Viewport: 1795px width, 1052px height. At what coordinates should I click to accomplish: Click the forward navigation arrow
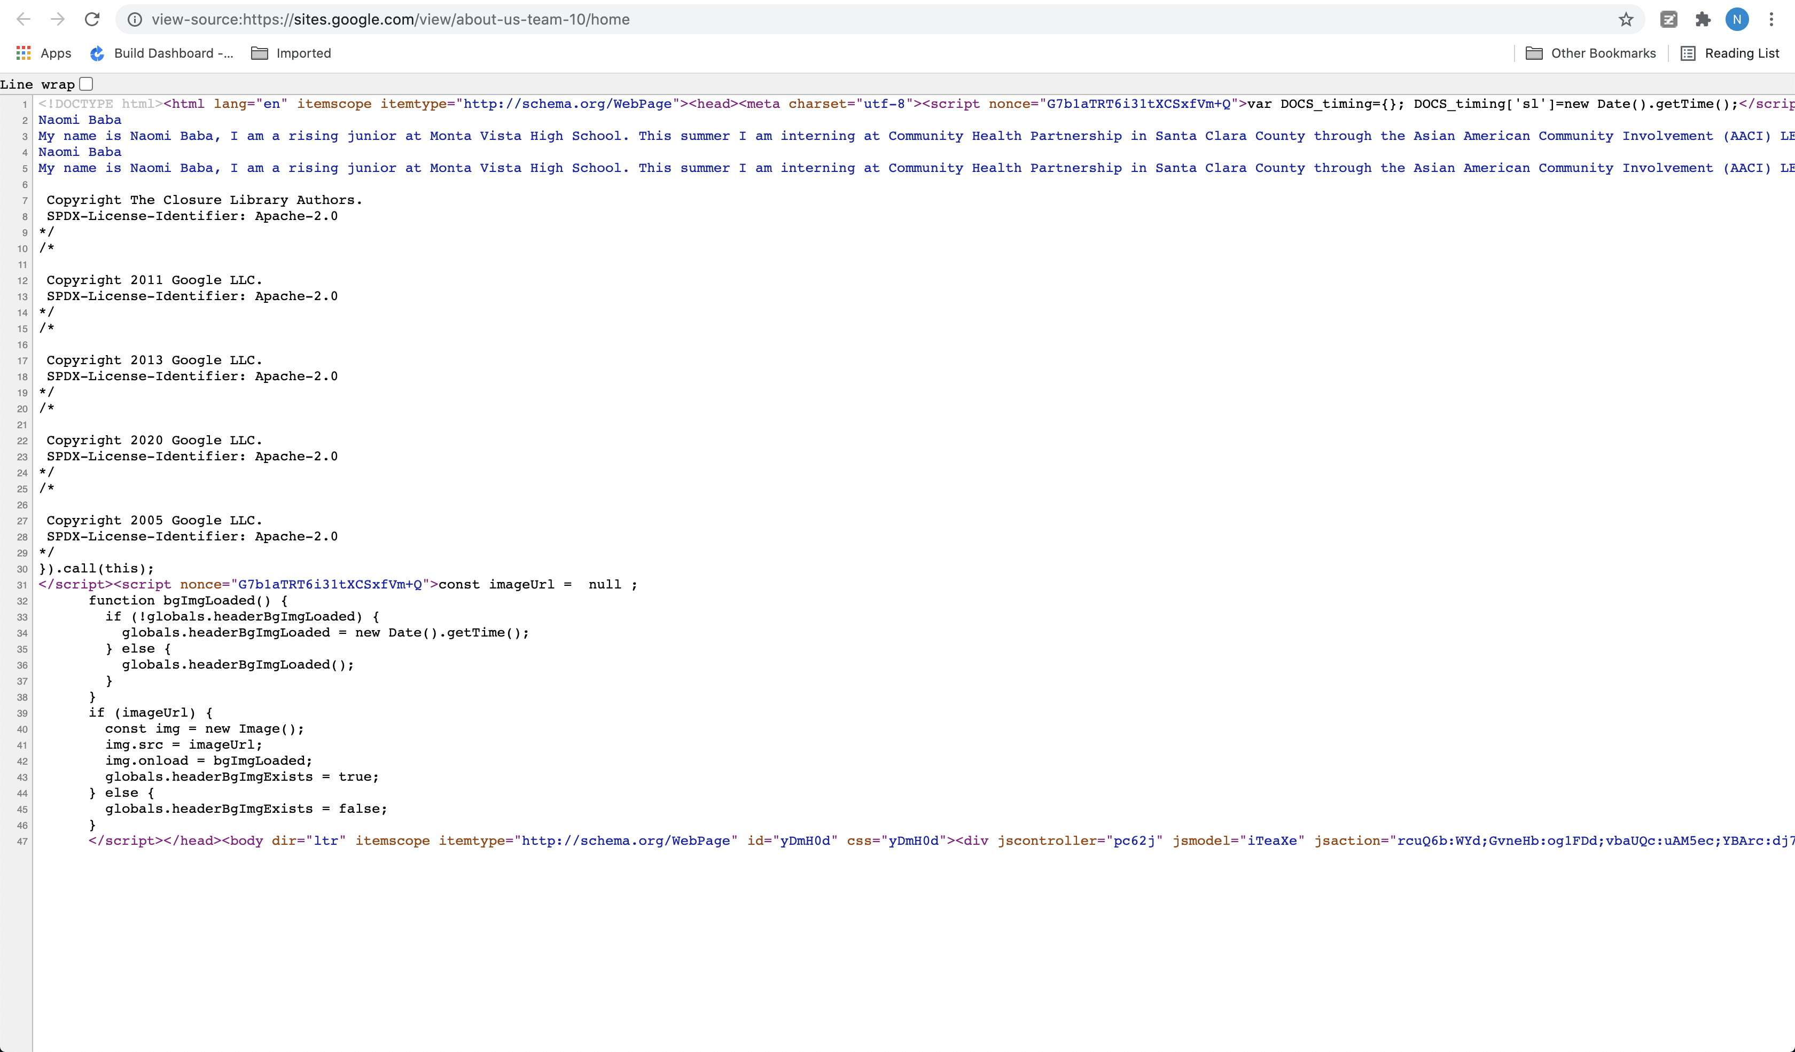tap(58, 19)
